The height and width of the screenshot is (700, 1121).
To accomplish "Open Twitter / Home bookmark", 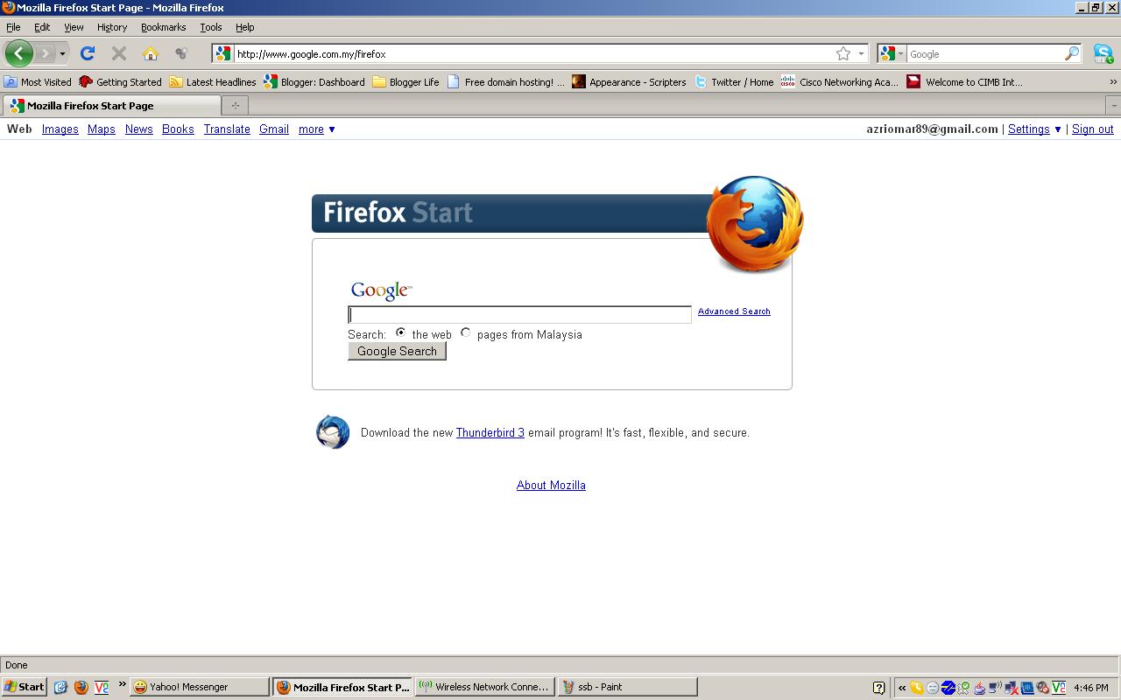I will (734, 81).
